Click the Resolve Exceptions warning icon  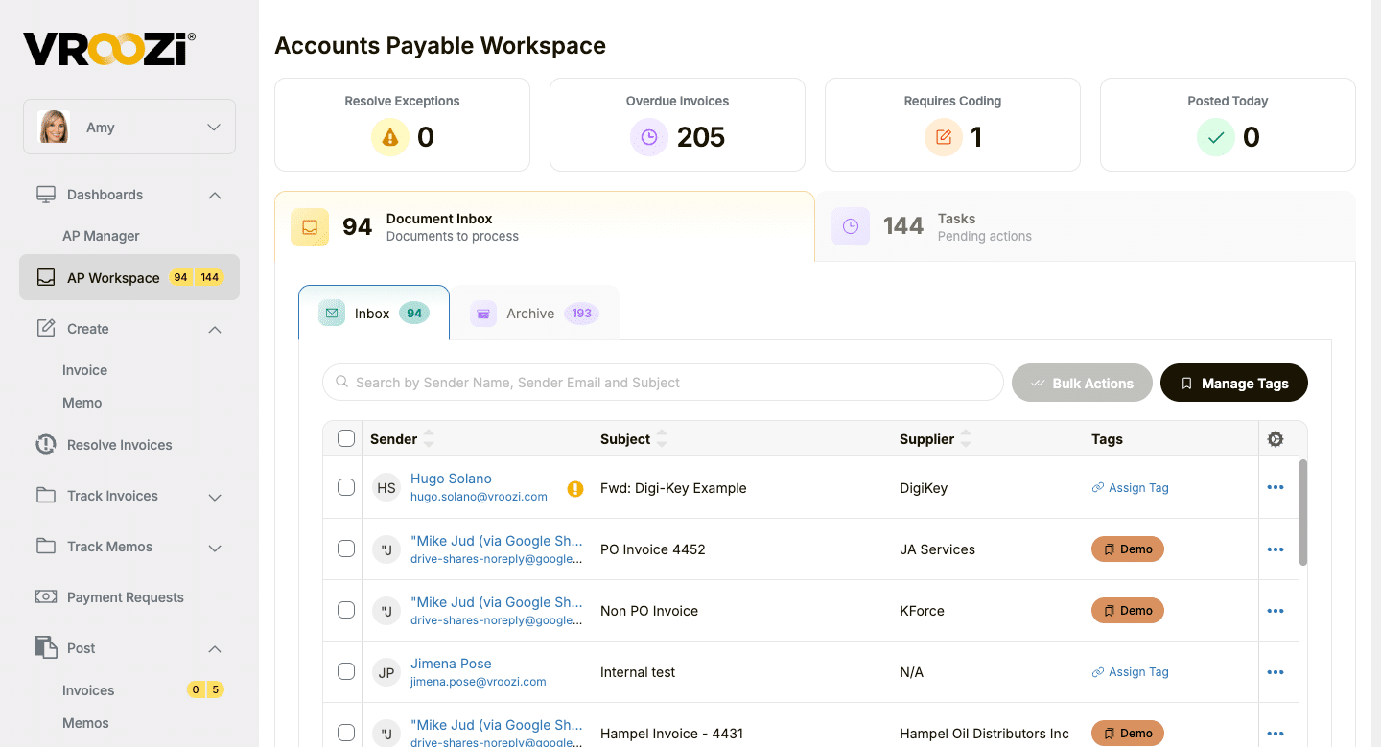(389, 137)
